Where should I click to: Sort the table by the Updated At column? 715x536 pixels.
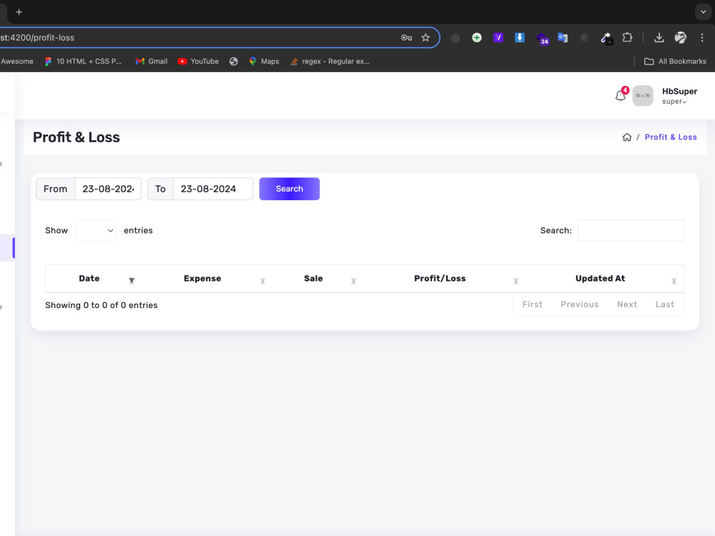[600, 279]
